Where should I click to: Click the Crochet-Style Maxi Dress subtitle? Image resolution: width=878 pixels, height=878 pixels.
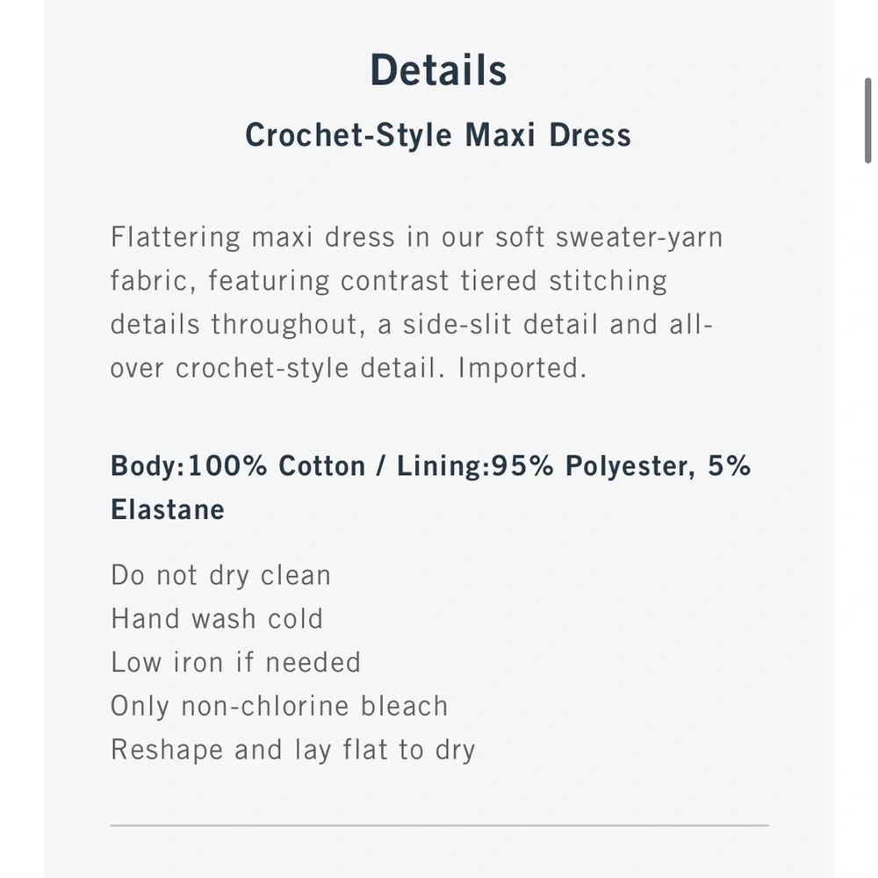click(438, 135)
